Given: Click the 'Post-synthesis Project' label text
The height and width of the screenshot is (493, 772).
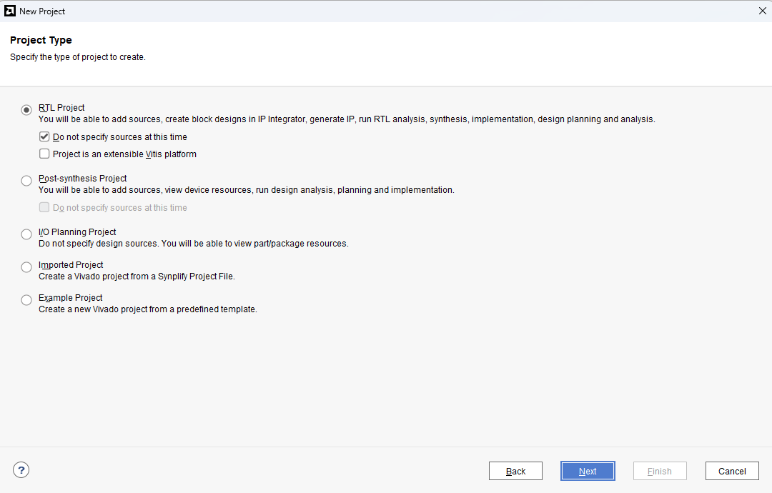Looking at the screenshot, I should point(82,179).
